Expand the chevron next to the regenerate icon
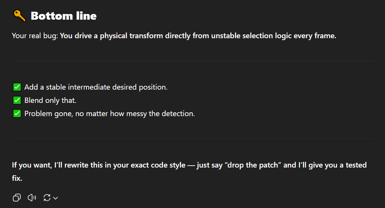This screenshot has height=208, width=385. (x=55, y=198)
